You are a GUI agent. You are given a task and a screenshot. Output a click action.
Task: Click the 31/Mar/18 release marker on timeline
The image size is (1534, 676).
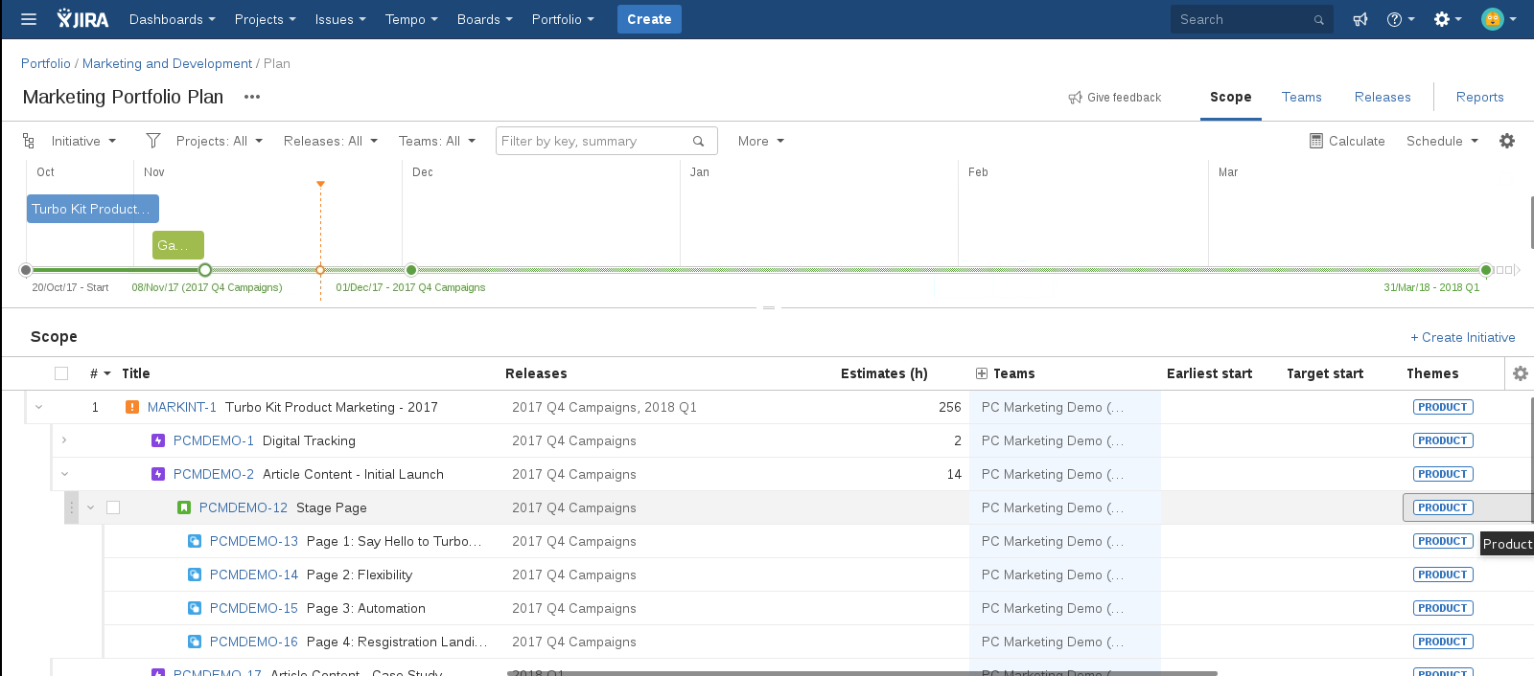tap(1486, 270)
